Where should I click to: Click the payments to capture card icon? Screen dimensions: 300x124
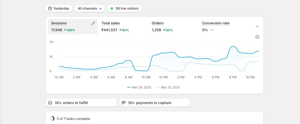pyautogui.click(x=123, y=103)
